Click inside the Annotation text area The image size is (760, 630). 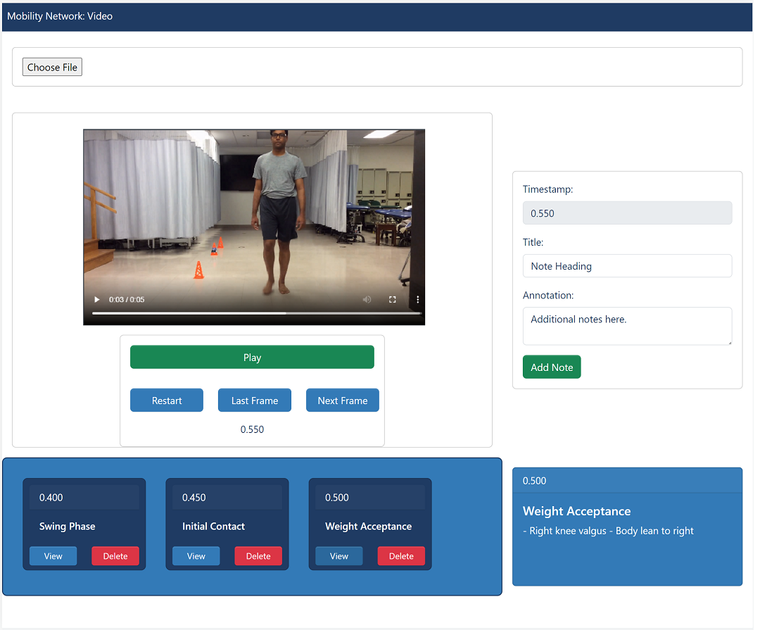pyautogui.click(x=627, y=326)
